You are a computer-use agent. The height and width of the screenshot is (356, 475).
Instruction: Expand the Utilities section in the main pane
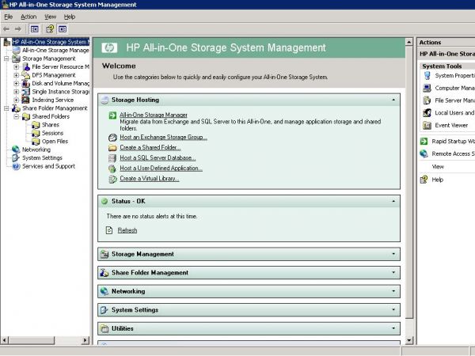(393, 328)
